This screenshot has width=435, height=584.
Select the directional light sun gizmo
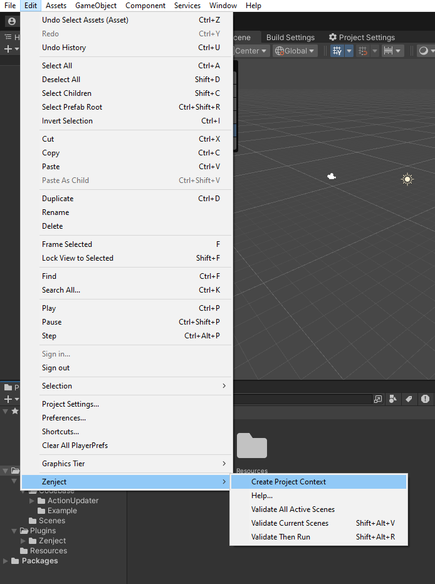[x=407, y=179]
